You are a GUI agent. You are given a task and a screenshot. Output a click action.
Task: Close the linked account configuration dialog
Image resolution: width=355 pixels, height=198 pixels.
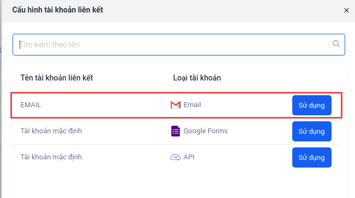point(346,10)
